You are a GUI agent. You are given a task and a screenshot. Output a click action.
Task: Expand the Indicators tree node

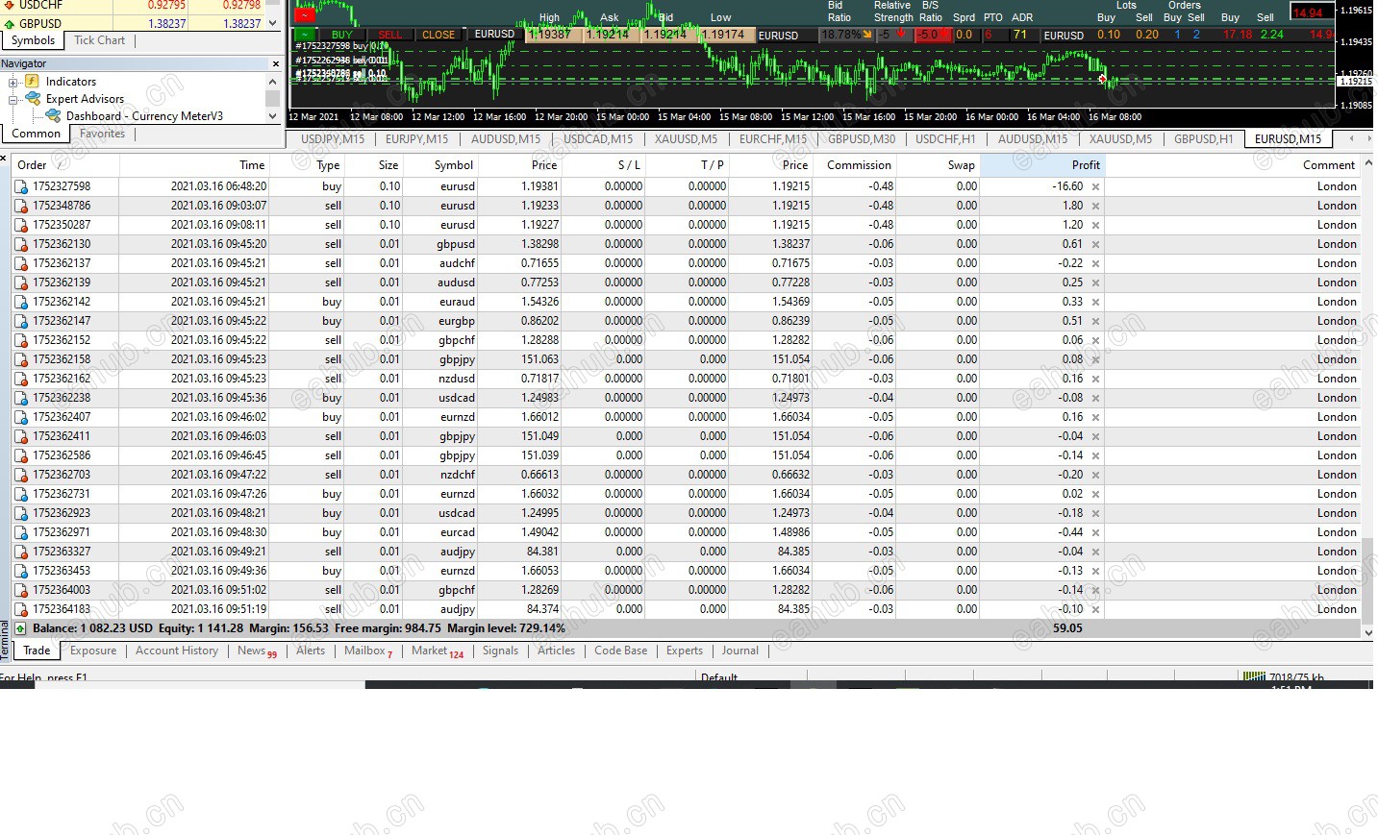point(13,82)
